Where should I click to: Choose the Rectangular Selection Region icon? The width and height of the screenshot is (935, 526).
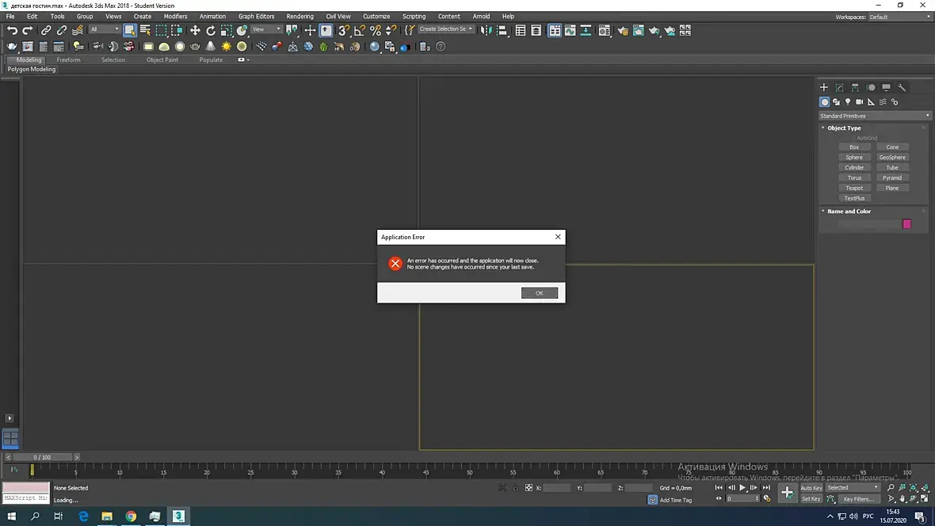[161, 30]
